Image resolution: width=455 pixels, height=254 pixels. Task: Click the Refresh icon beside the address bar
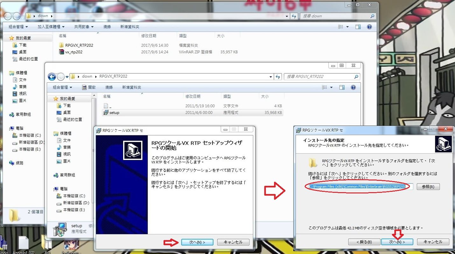tap(278, 77)
